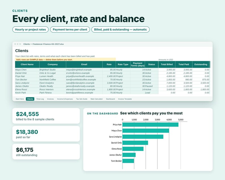Select the Total Billed header
Viewport: 225px width, 180px height.
coord(167,64)
